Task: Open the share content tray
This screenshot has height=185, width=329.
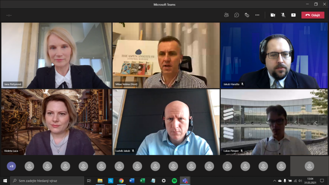Action: (293, 15)
